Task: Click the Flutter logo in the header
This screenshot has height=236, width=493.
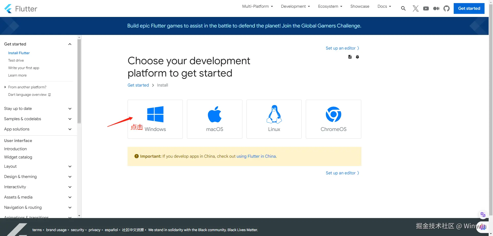Action: 21,9
